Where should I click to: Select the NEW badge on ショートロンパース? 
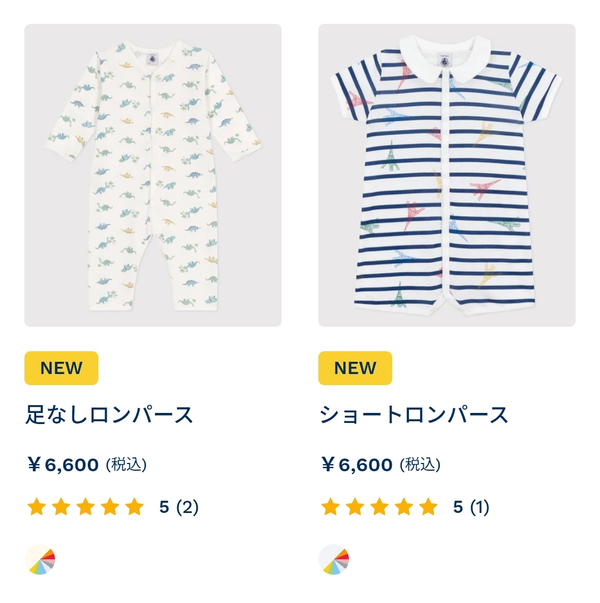pos(355,368)
